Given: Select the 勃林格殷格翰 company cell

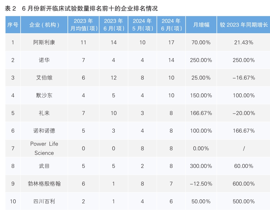Looking at the screenshot, I should click(x=44, y=183).
